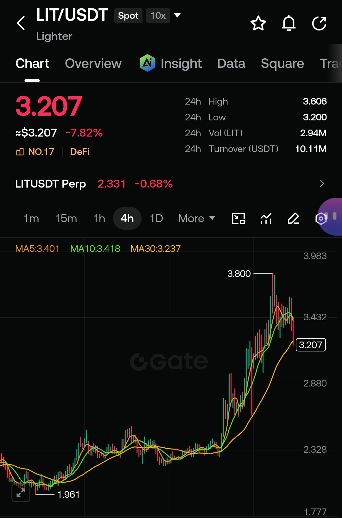Tap the MA30:3.237 indicator label

tap(155, 249)
